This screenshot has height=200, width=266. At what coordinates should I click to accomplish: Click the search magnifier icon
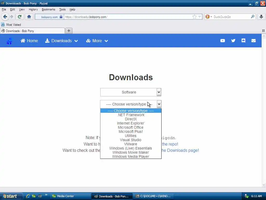tap(252, 17)
